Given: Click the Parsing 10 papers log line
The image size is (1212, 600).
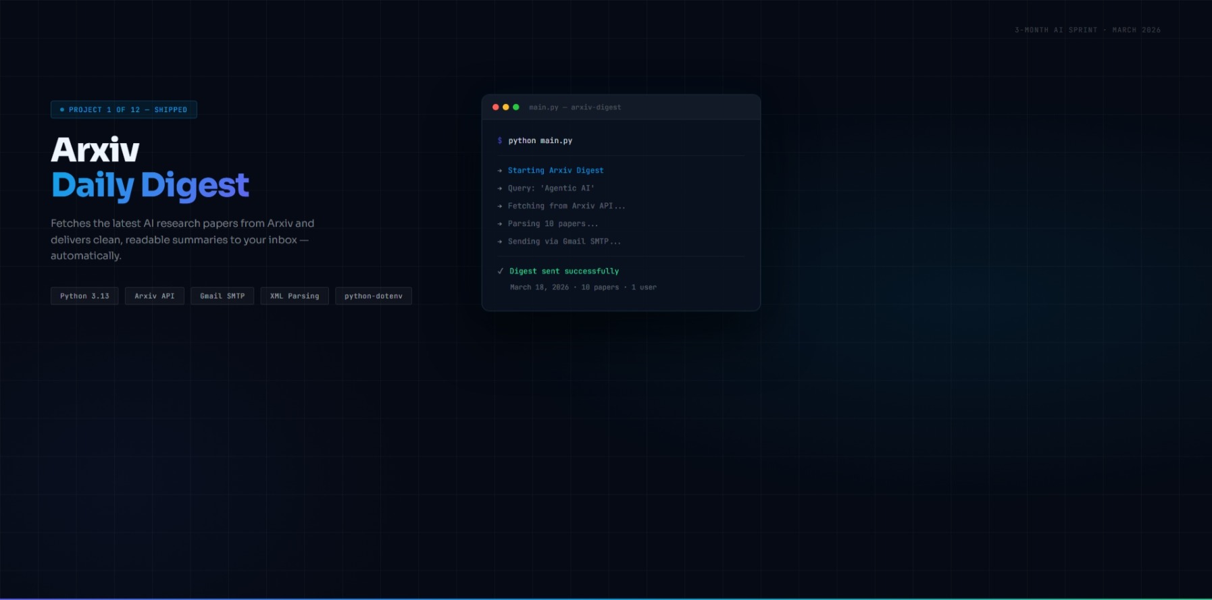Looking at the screenshot, I should pos(553,223).
